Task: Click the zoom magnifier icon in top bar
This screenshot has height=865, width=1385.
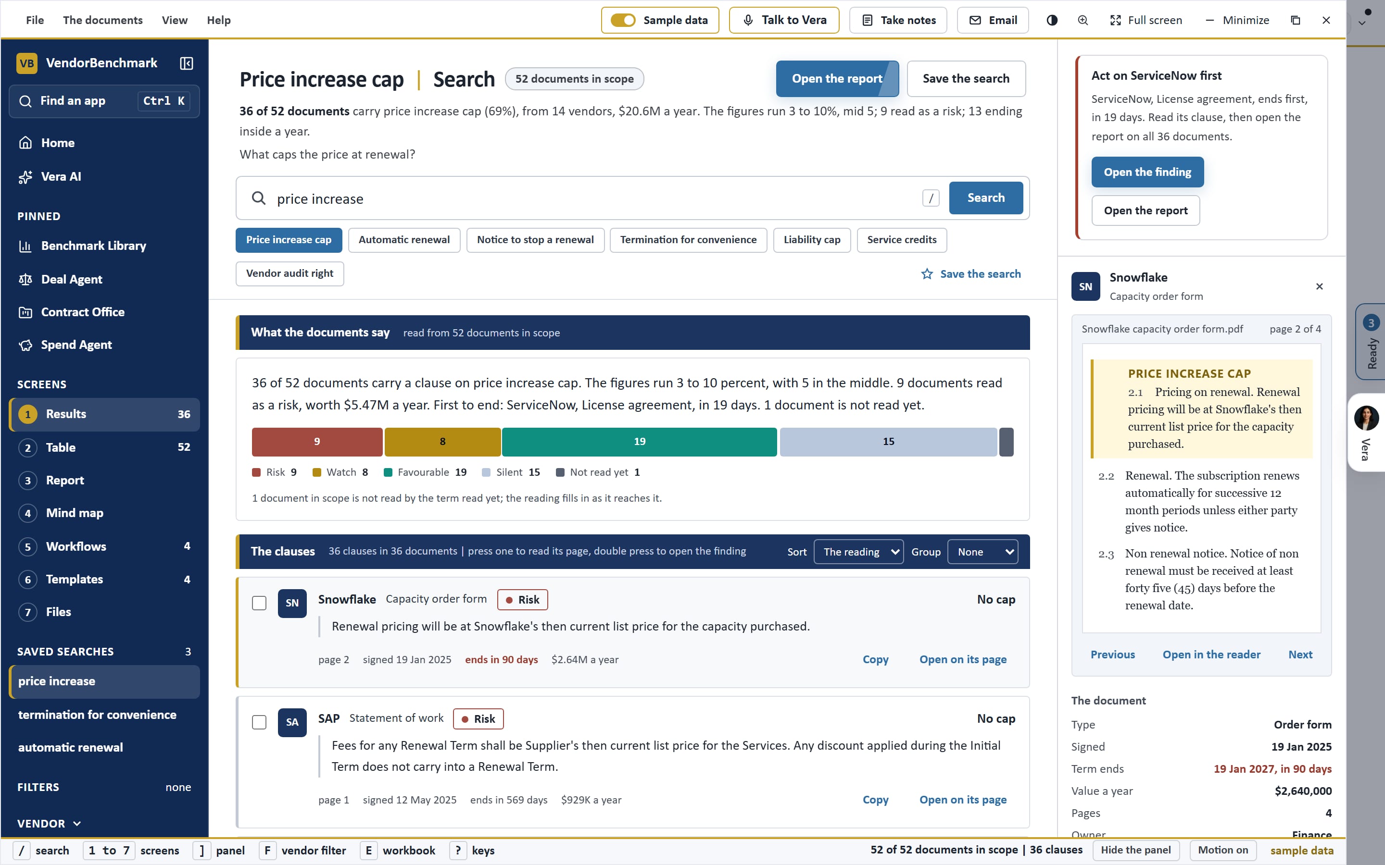Action: 1083,20
